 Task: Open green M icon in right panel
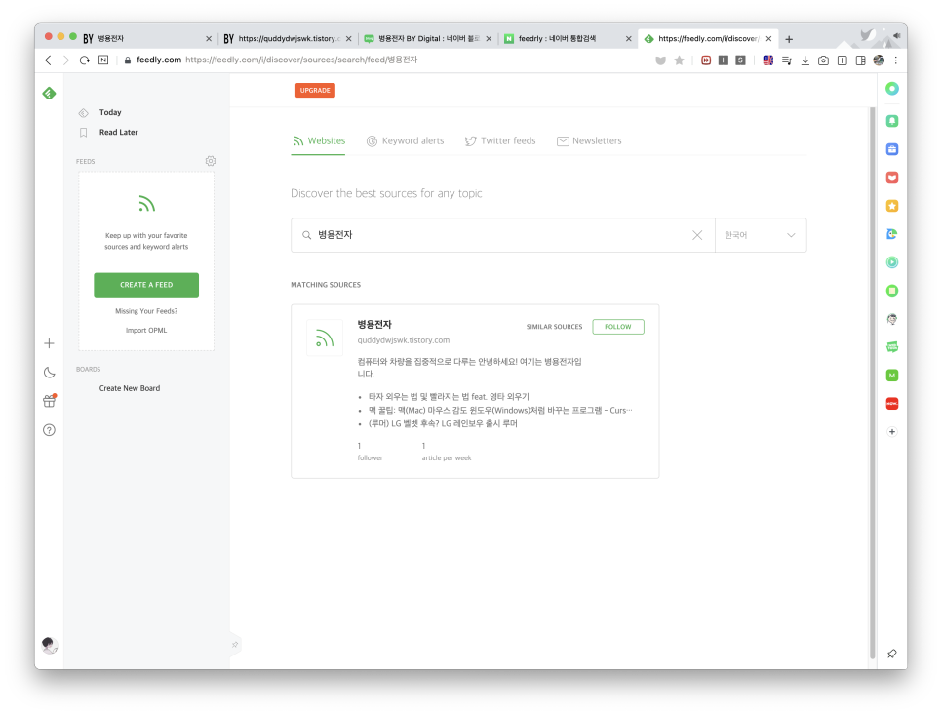[892, 376]
